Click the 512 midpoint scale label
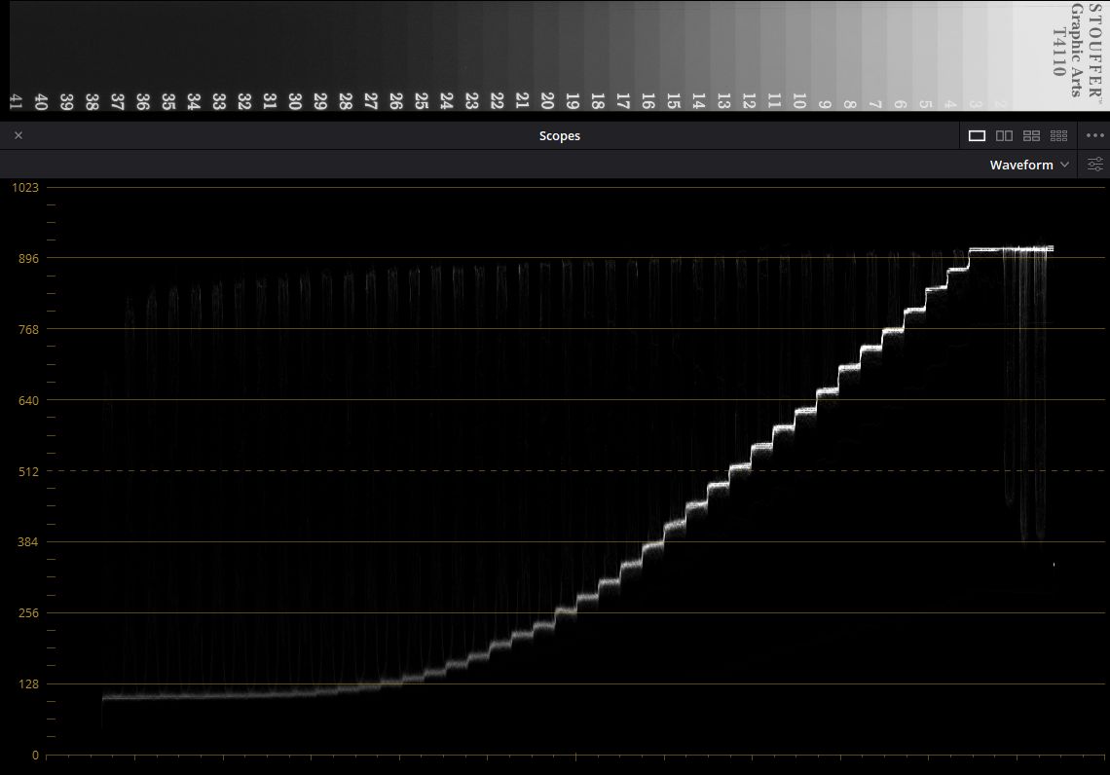Screen dimensions: 1110x775 [28, 471]
